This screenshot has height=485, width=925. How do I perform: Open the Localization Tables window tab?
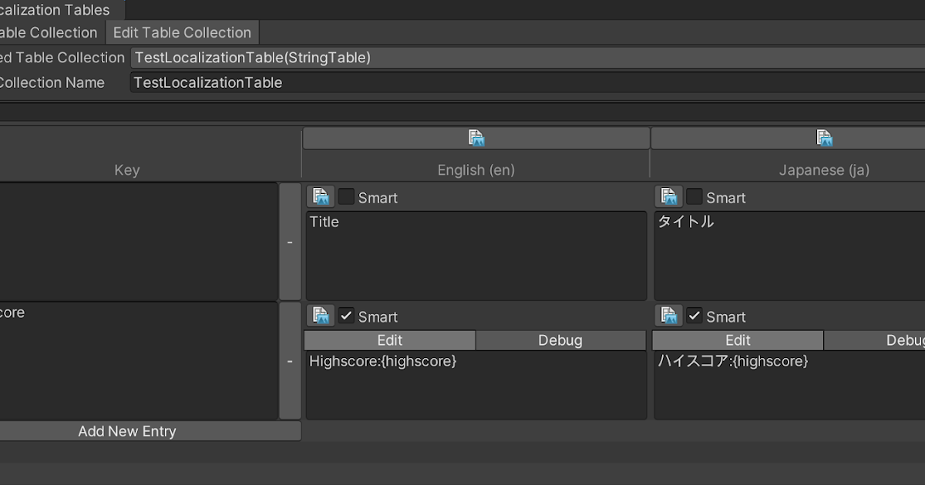54,10
